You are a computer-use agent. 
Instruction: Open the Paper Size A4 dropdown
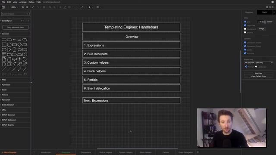[x=258, y=63]
